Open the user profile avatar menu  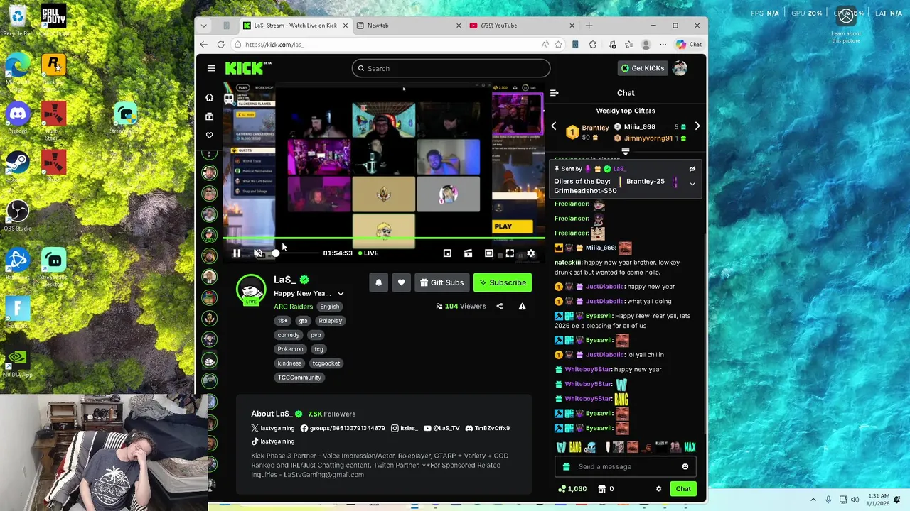click(x=680, y=68)
